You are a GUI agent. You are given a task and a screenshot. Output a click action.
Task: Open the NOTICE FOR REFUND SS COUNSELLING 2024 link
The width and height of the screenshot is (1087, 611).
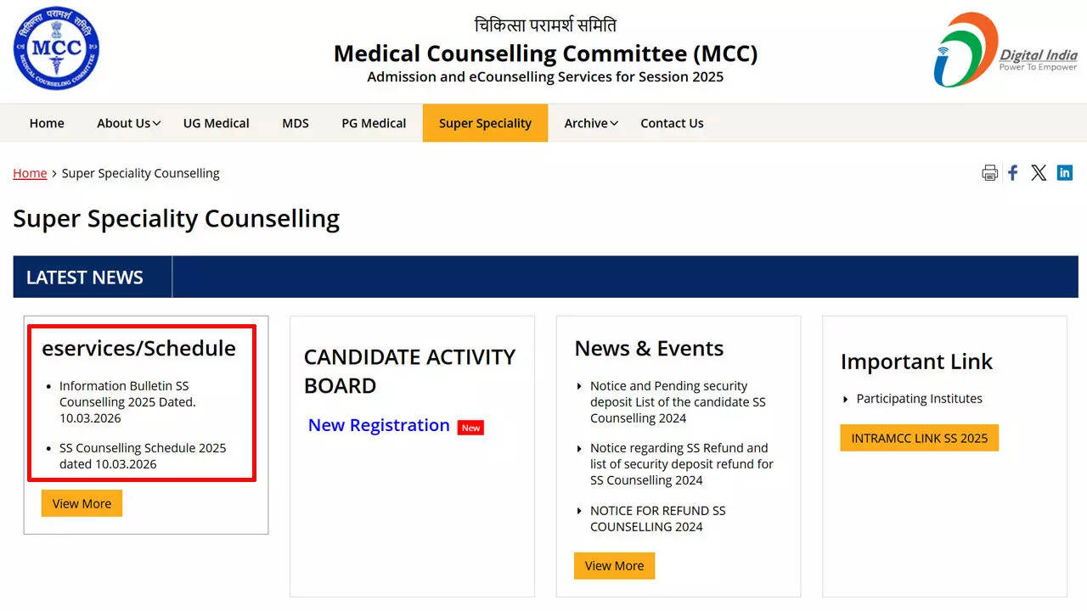[x=658, y=519]
